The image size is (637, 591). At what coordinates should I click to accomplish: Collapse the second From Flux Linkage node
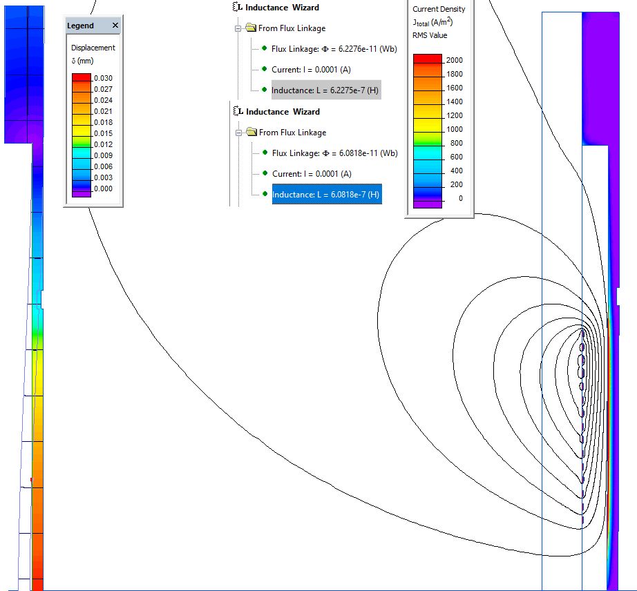point(239,133)
